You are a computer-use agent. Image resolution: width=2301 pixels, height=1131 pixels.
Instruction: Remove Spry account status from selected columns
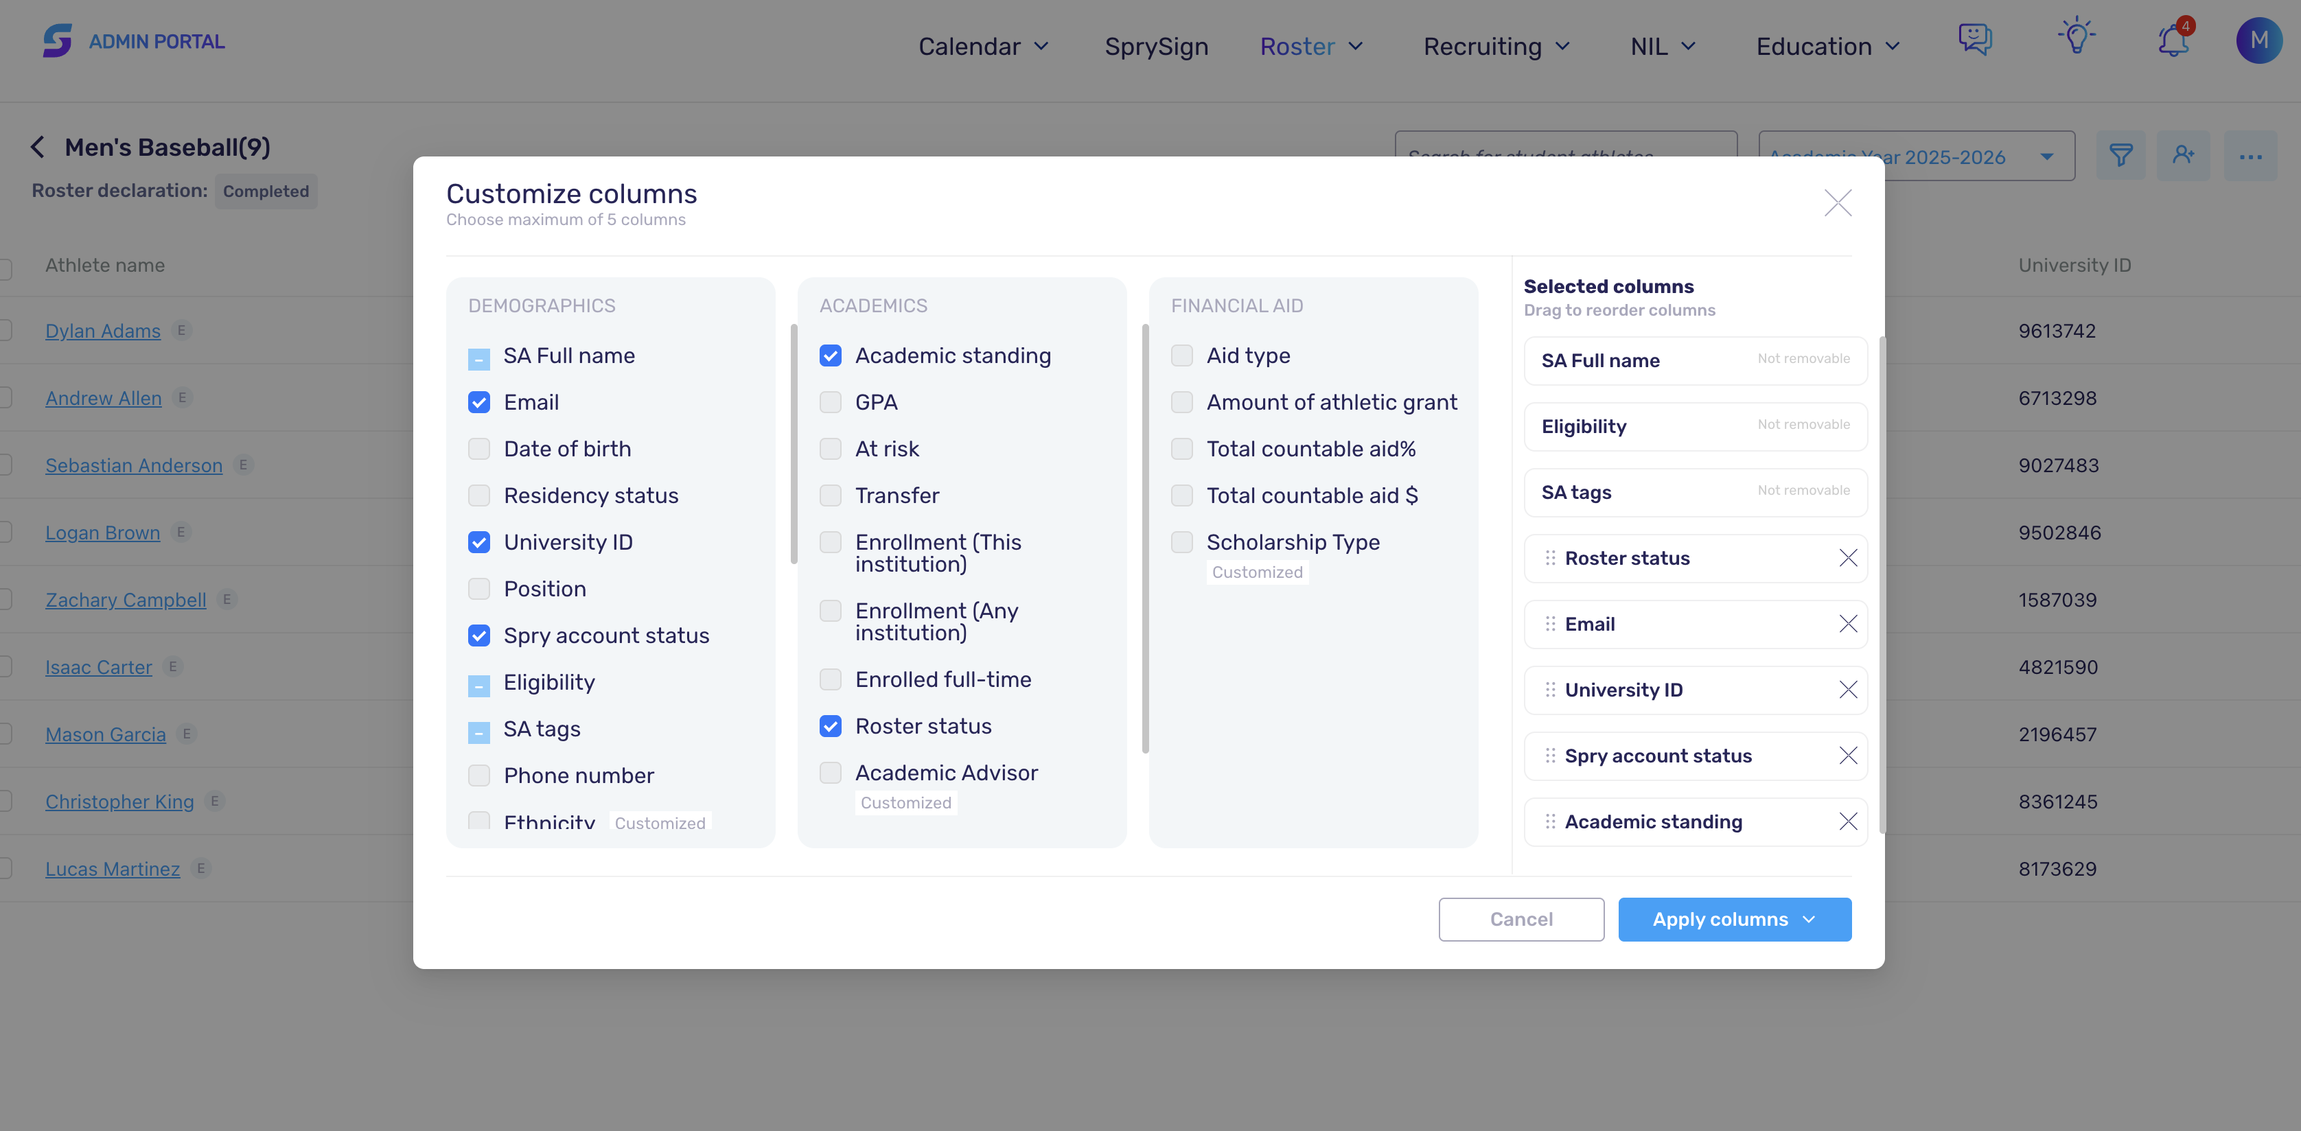(1848, 756)
